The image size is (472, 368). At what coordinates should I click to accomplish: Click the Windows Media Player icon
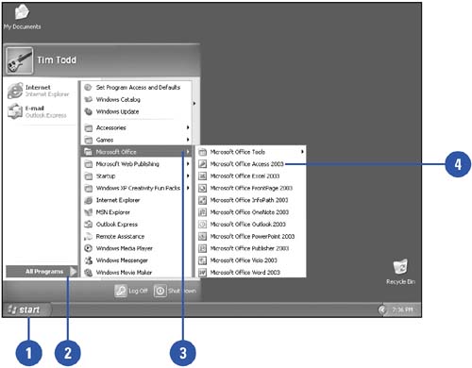[89, 248]
